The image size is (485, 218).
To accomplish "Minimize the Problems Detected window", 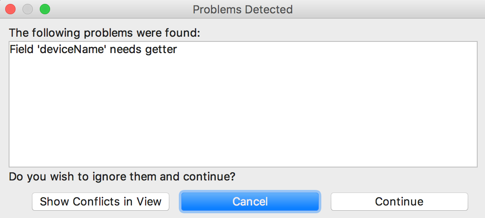I will click(x=28, y=9).
